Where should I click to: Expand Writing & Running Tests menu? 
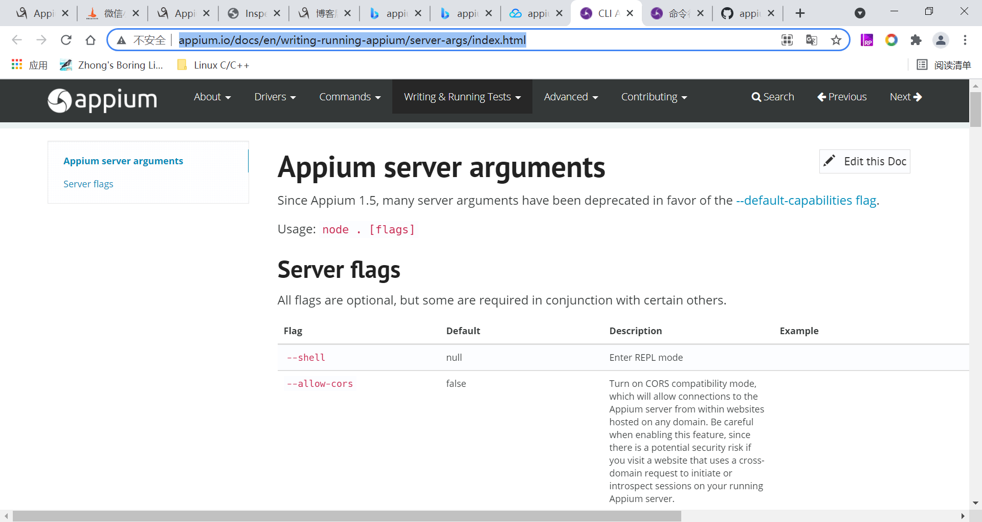(x=462, y=97)
